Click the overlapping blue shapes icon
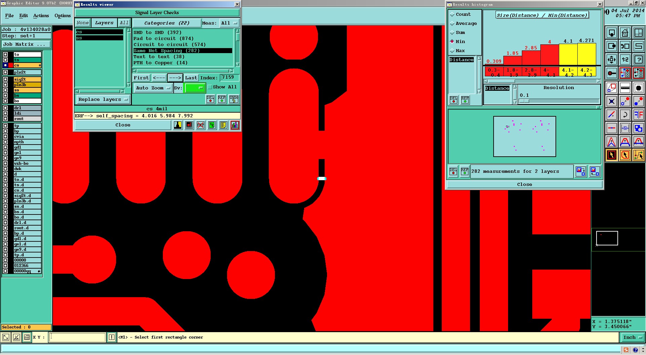646x355 pixels. (638, 128)
